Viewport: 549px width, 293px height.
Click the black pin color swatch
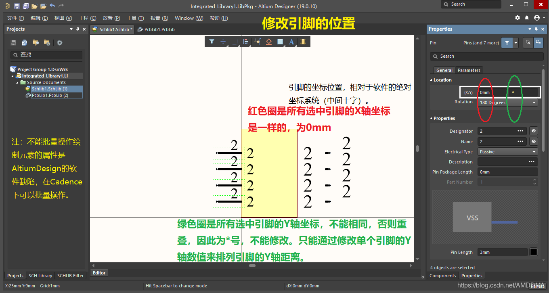click(534, 252)
